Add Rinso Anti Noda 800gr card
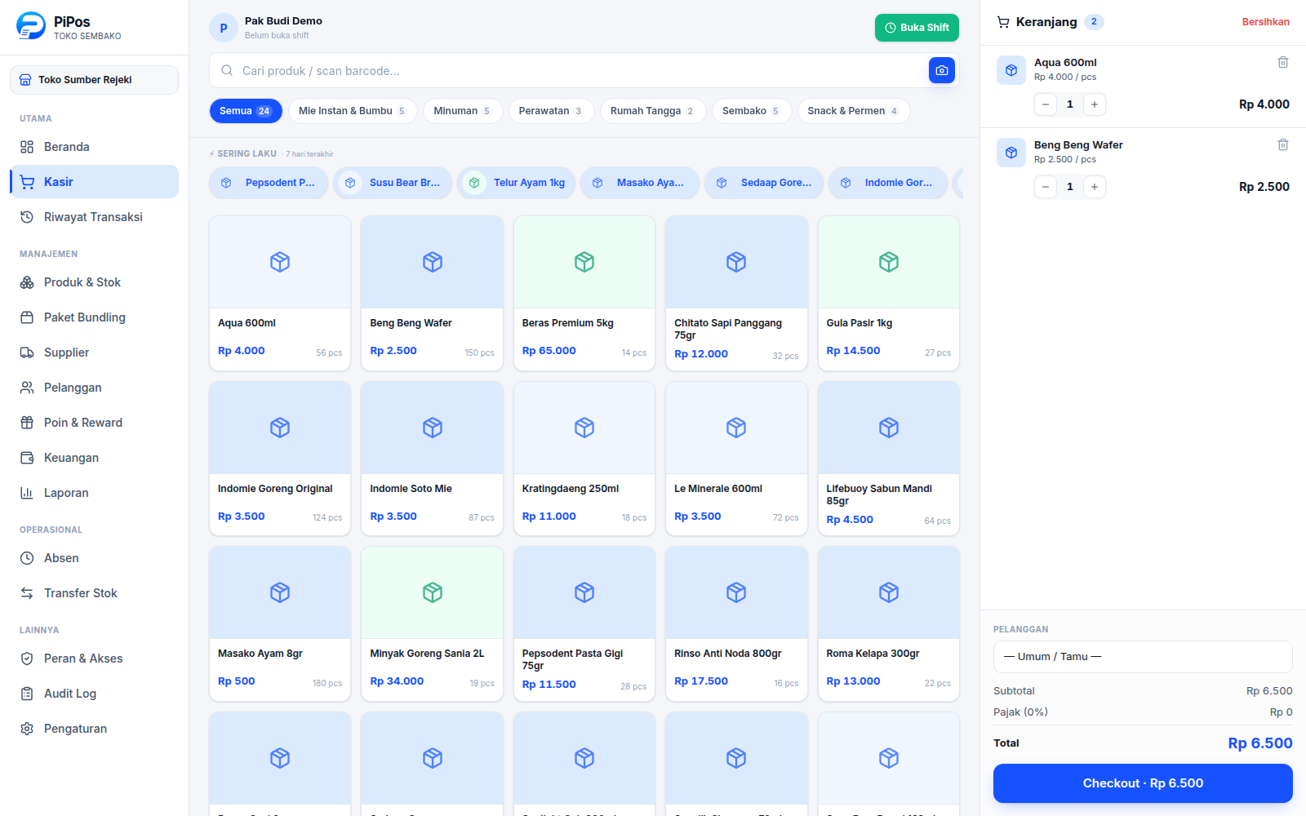 [736, 623]
